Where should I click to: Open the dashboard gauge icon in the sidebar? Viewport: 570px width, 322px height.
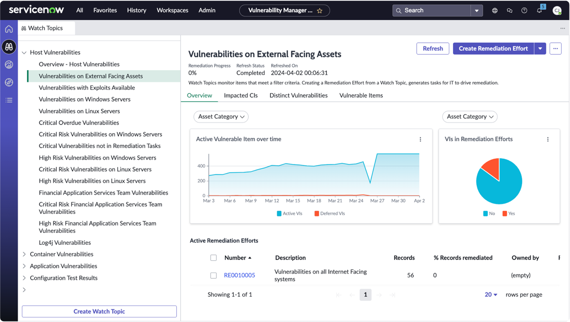(9, 64)
